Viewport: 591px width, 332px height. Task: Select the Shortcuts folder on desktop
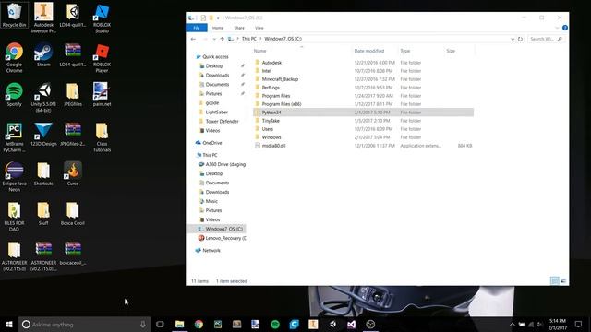coord(43,174)
